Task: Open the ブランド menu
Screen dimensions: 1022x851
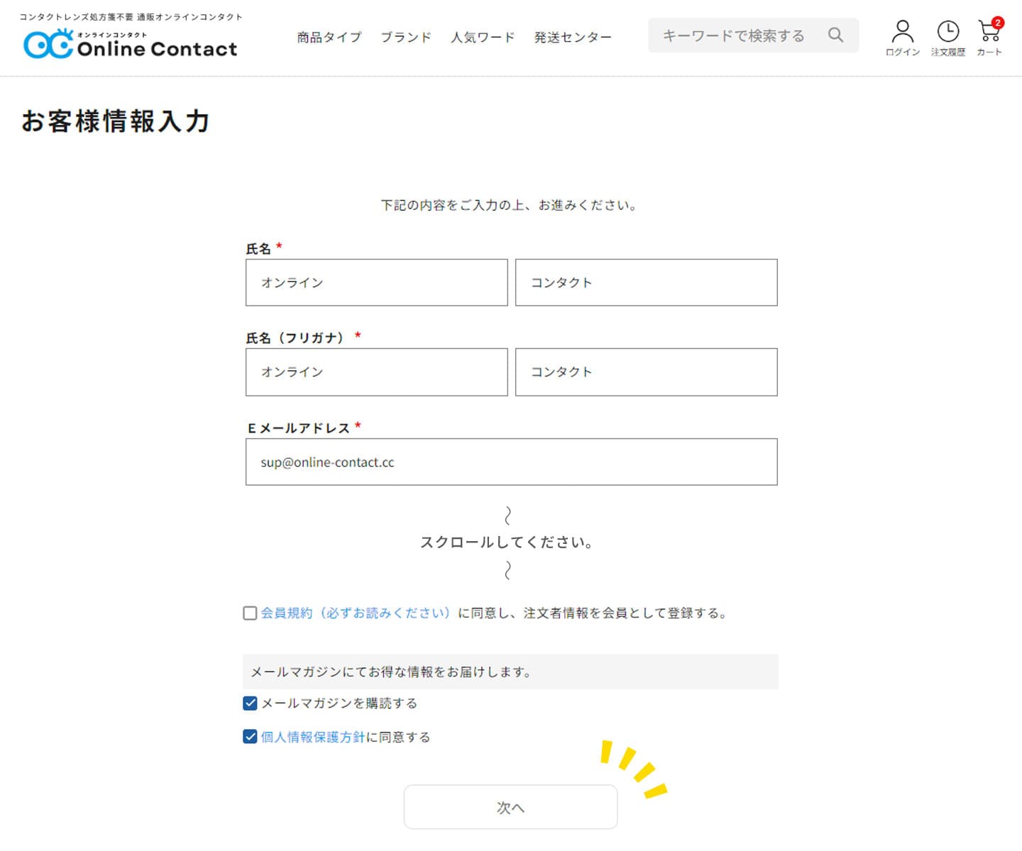Action: point(406,38)
